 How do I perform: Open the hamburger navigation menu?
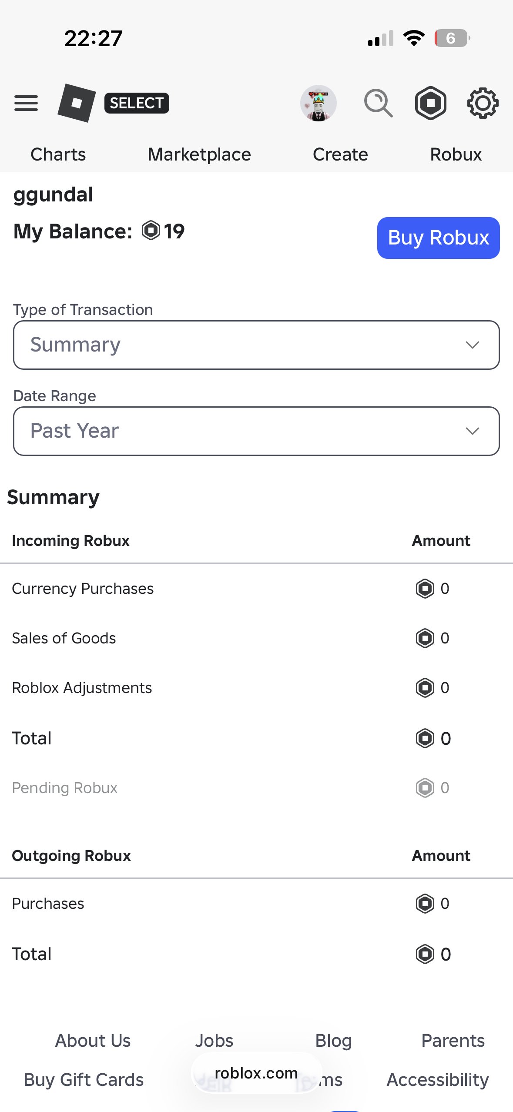tap(26, 103)
